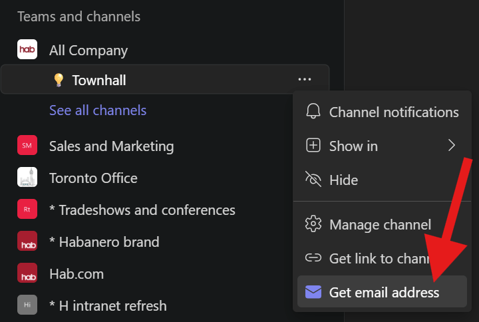Click the Tradeshows and conferences Rt icon
Viewport: 479px width, 322px height.
click(27, 210)
